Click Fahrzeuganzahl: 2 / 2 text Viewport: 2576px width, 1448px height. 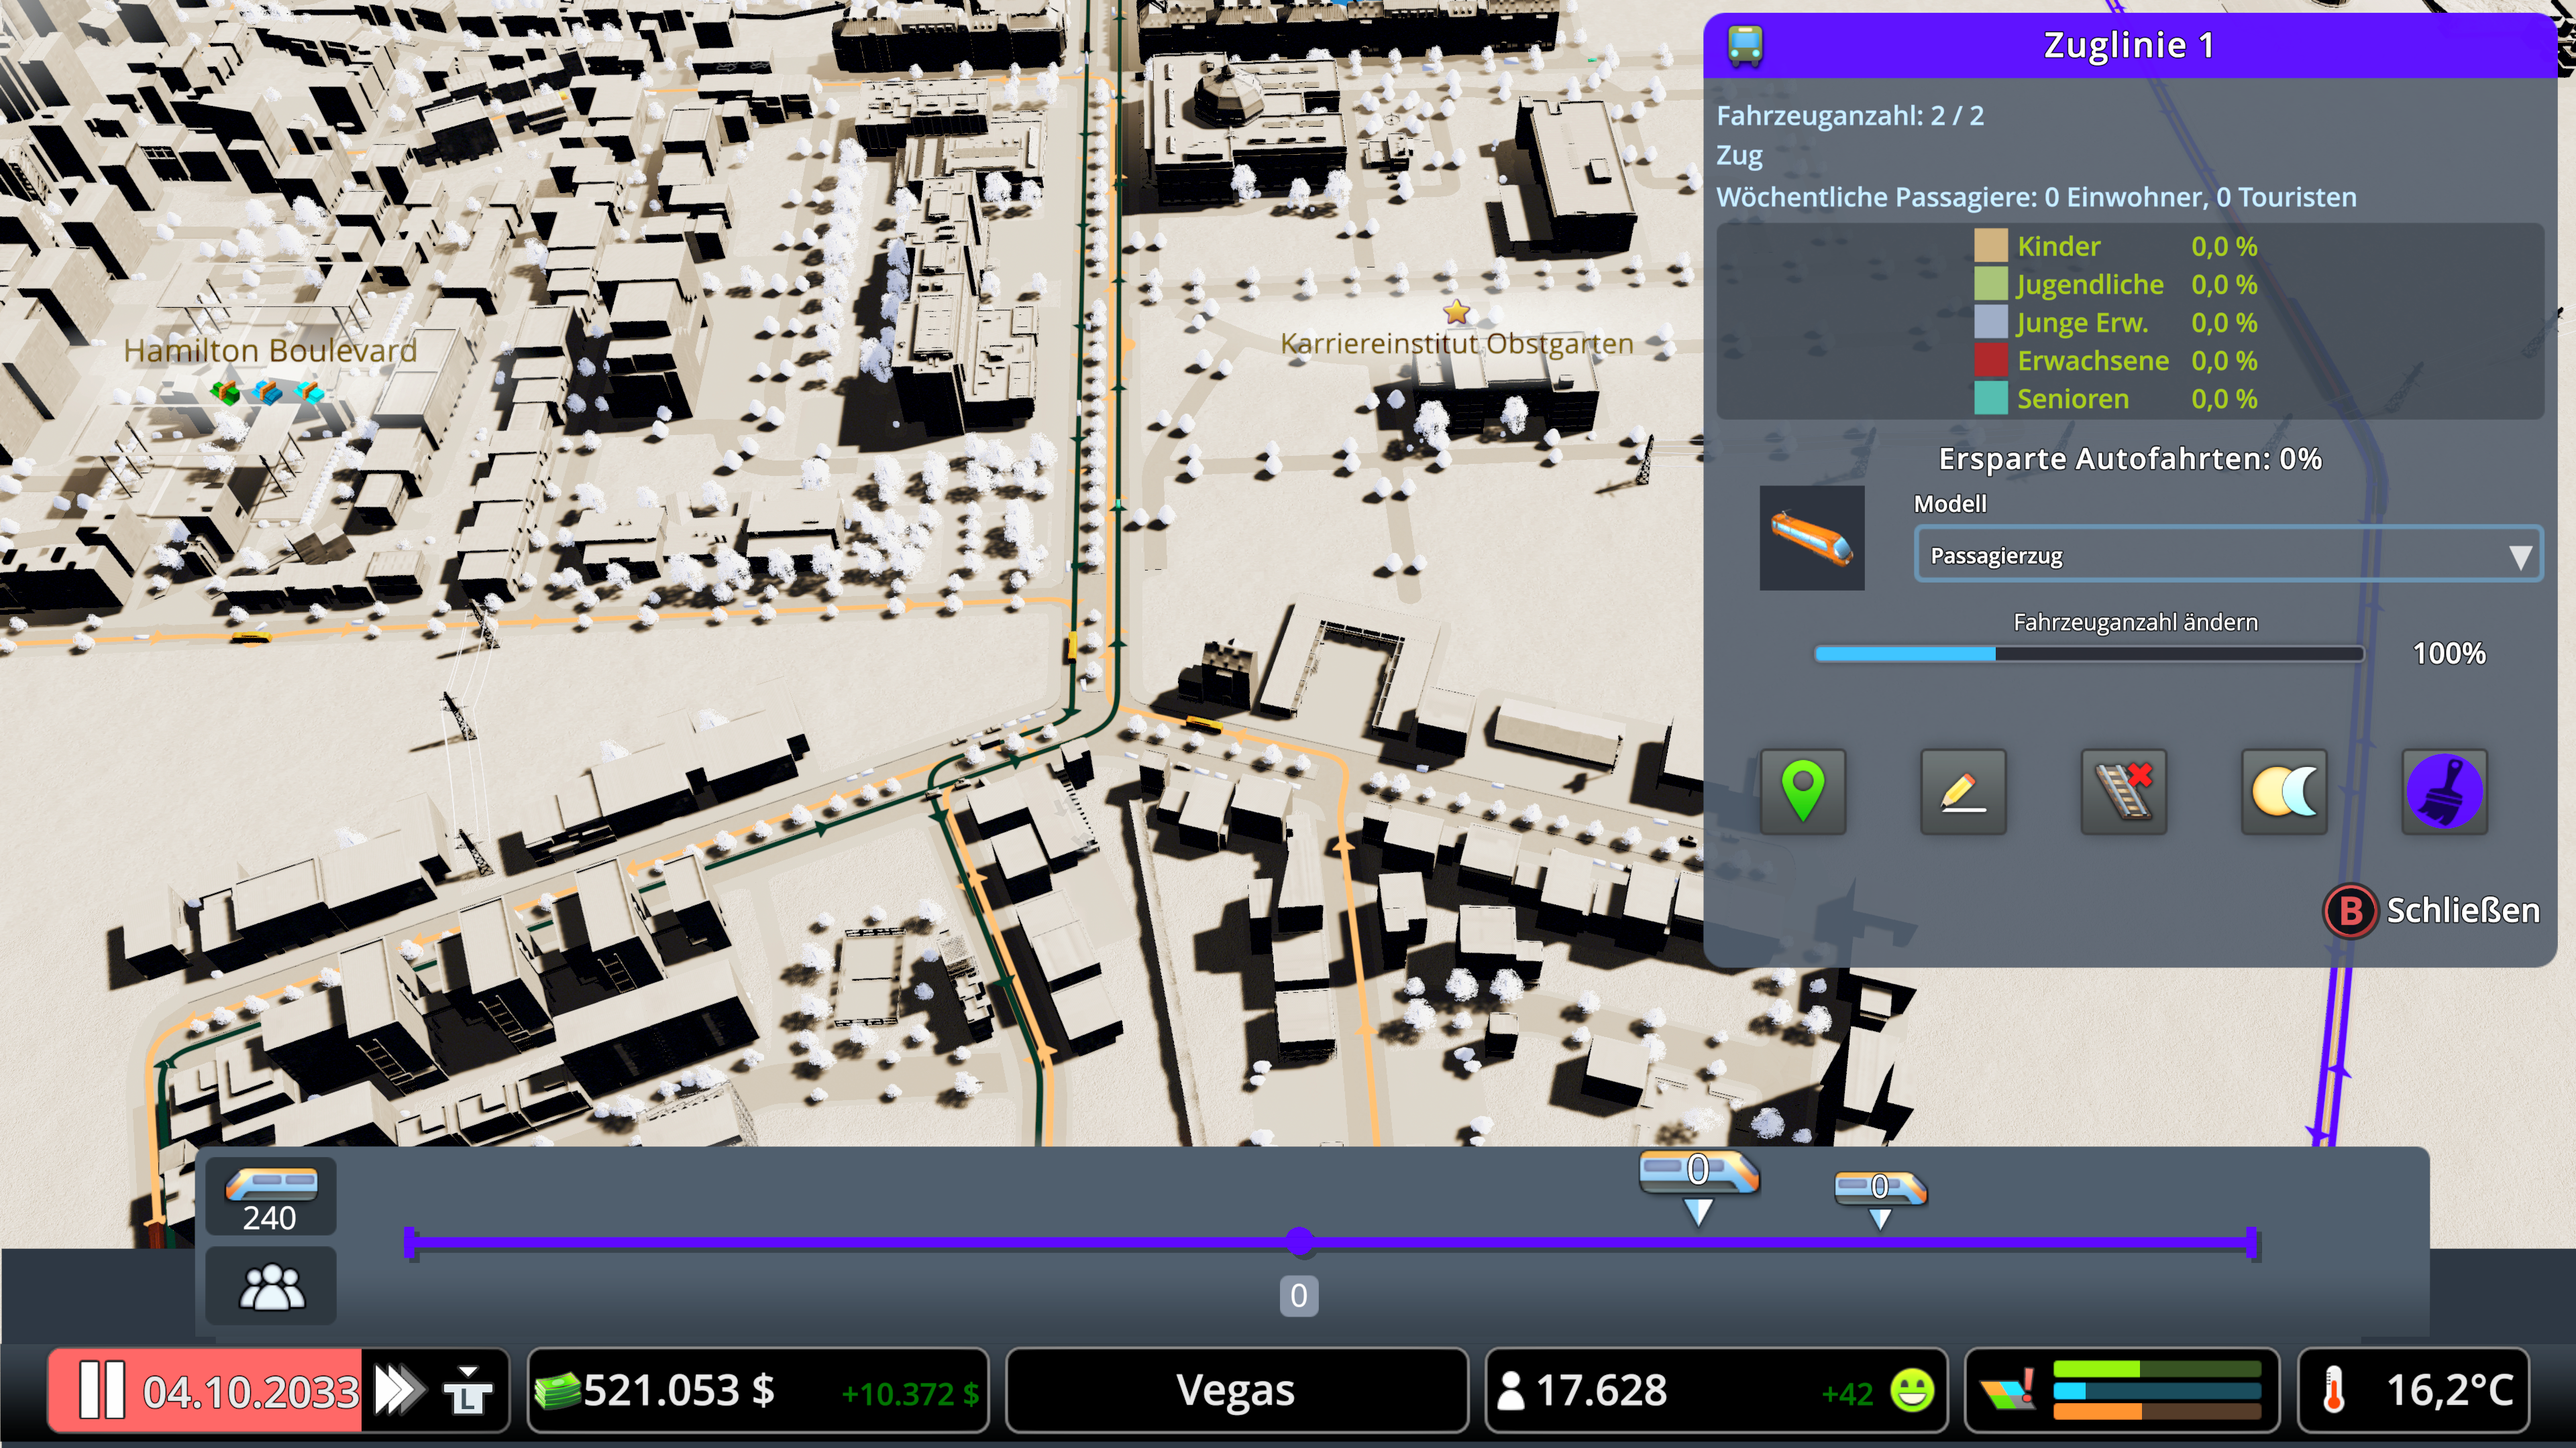[x=1850, y=116]
